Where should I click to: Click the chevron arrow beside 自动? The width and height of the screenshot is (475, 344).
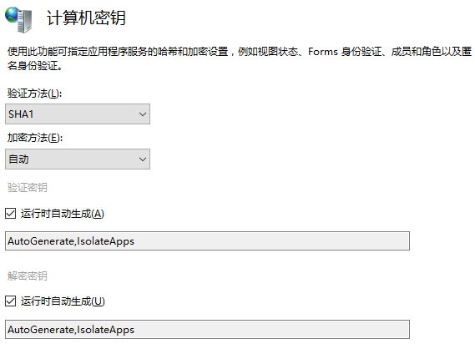click(143, 159)
